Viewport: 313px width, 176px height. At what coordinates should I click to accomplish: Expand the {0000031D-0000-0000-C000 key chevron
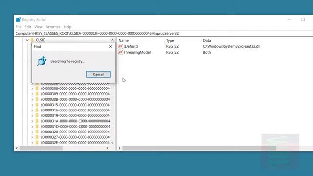pos(32,126)
